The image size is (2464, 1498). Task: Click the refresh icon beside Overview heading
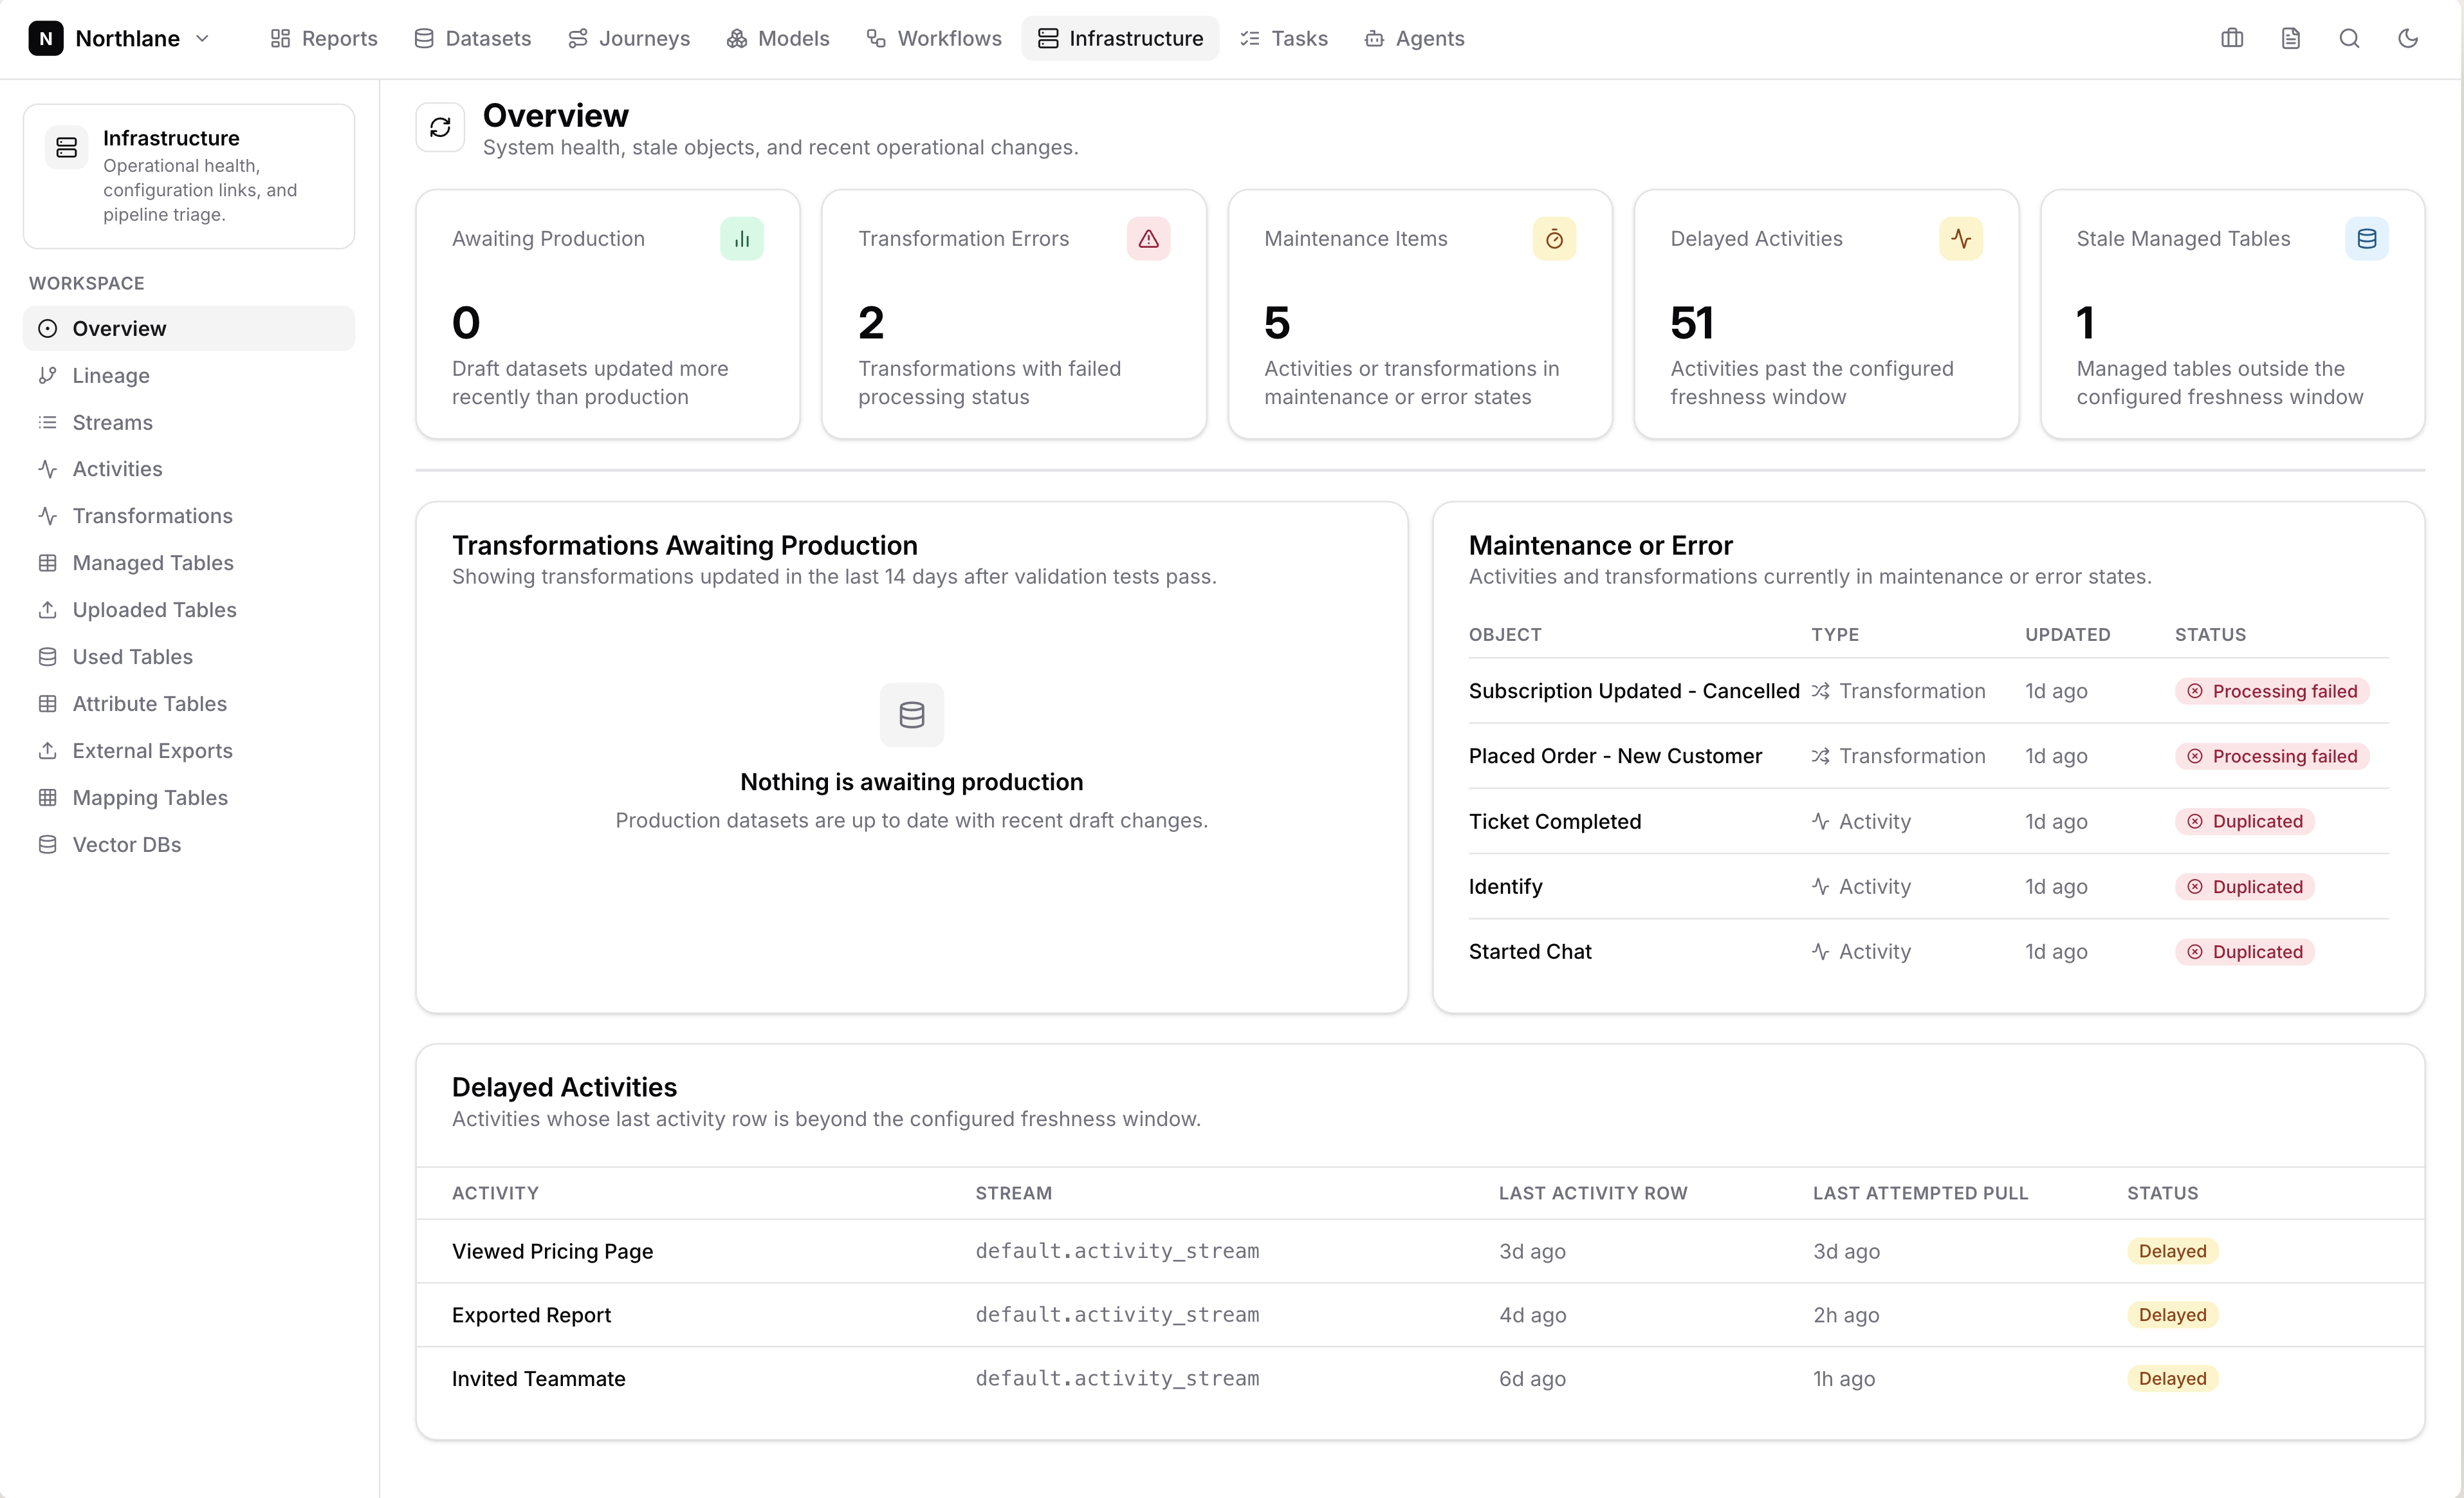(440, 127)
